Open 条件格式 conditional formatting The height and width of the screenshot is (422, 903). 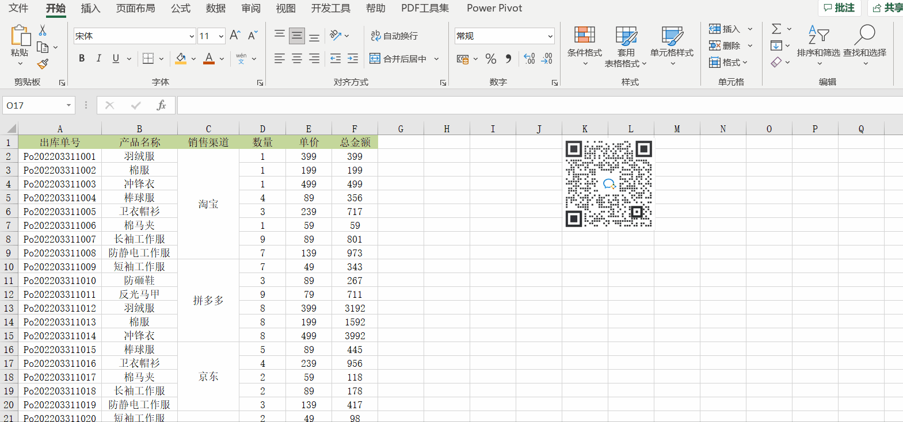tap(585, 46)
